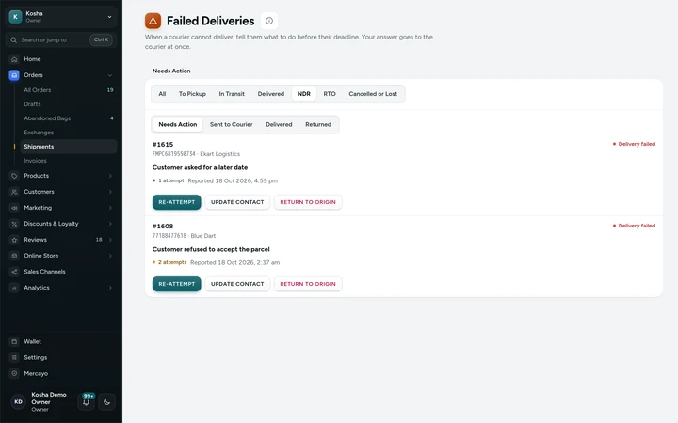Open Invoices in sidebar

68,161
